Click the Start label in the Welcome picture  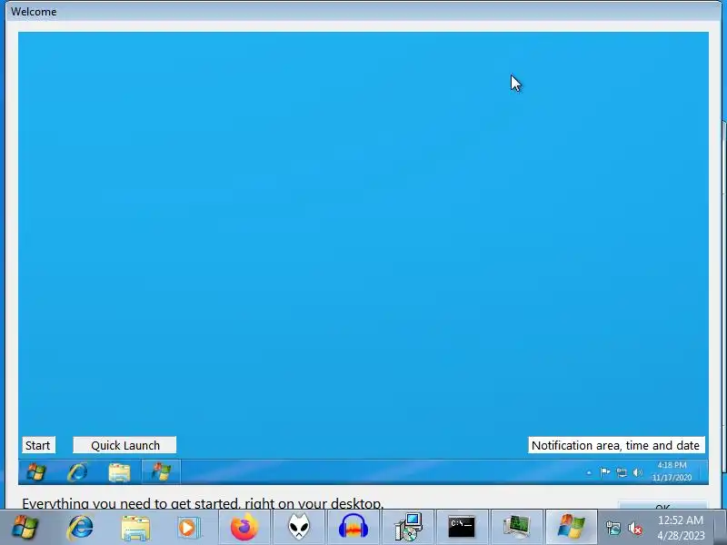click(x=38, y=445)
